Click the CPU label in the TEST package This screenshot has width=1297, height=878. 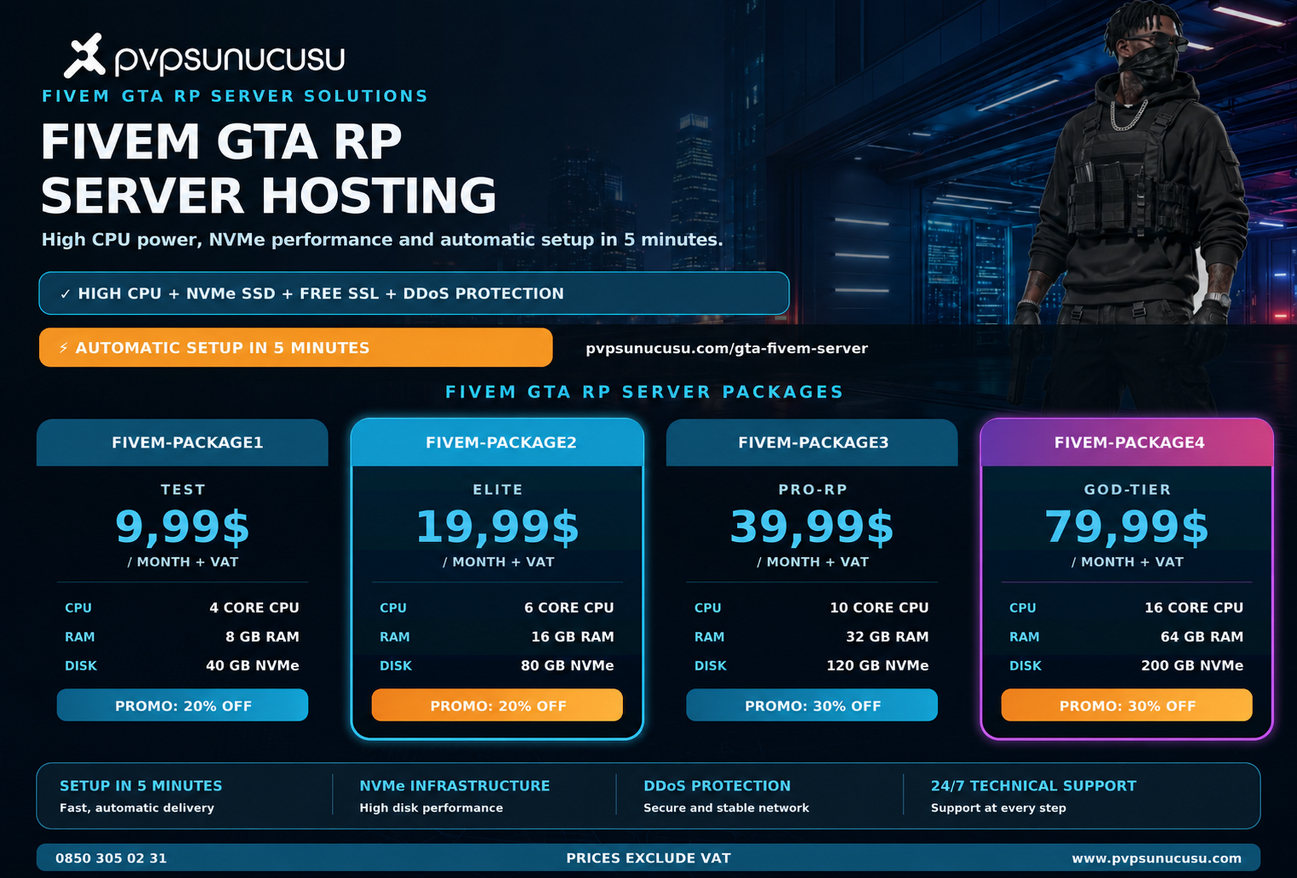point(78,608)
